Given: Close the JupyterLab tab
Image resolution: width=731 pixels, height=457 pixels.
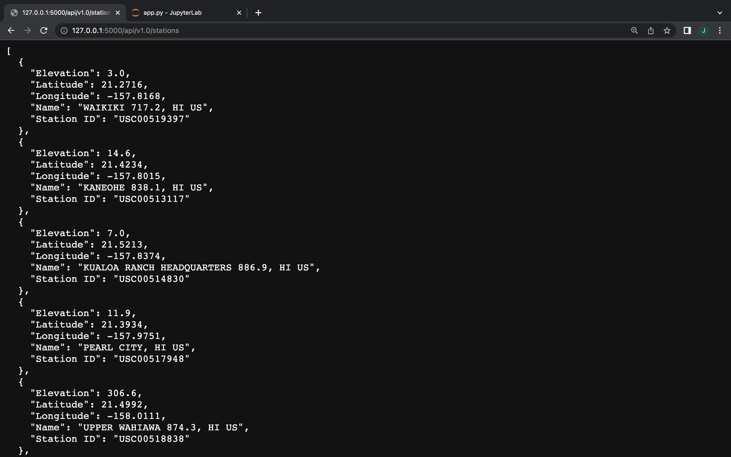Looking at the screenshot, I should tap(239, 13).
